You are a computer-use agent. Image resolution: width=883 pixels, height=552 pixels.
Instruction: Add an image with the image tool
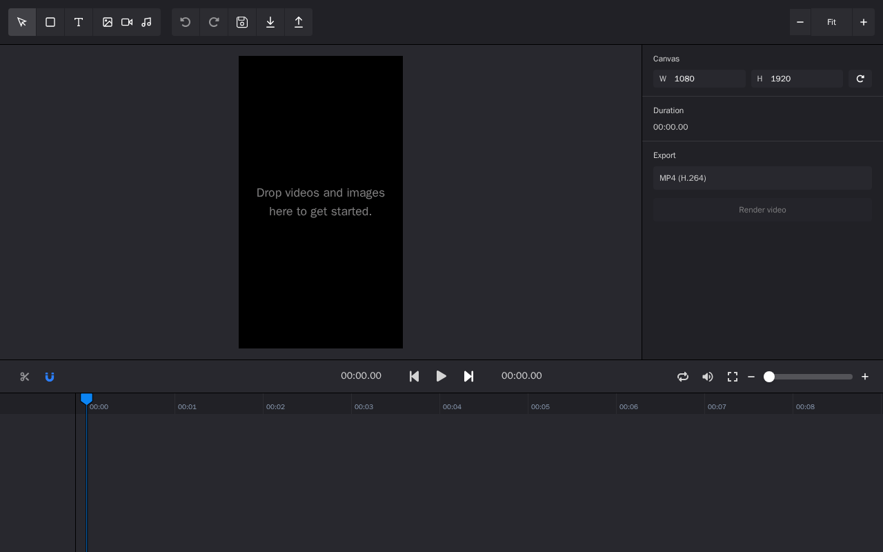pyautogui.click(x=108, y=22)
